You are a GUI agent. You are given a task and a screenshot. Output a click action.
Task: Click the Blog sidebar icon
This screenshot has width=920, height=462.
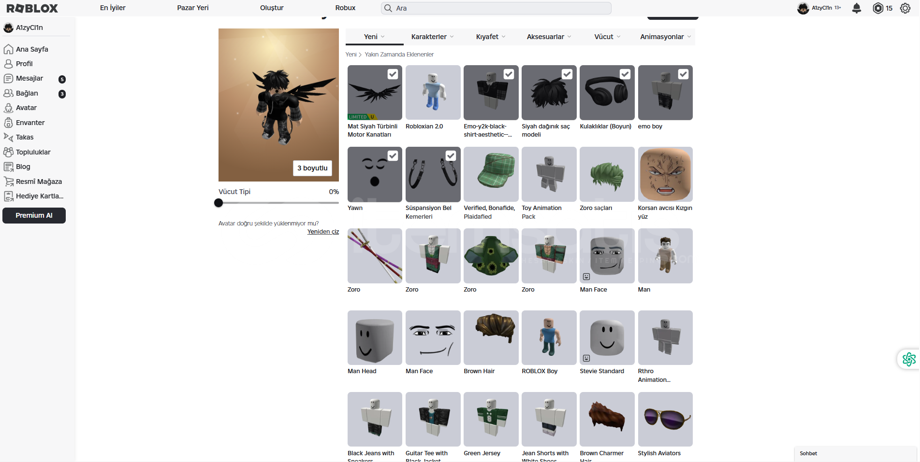8,167
